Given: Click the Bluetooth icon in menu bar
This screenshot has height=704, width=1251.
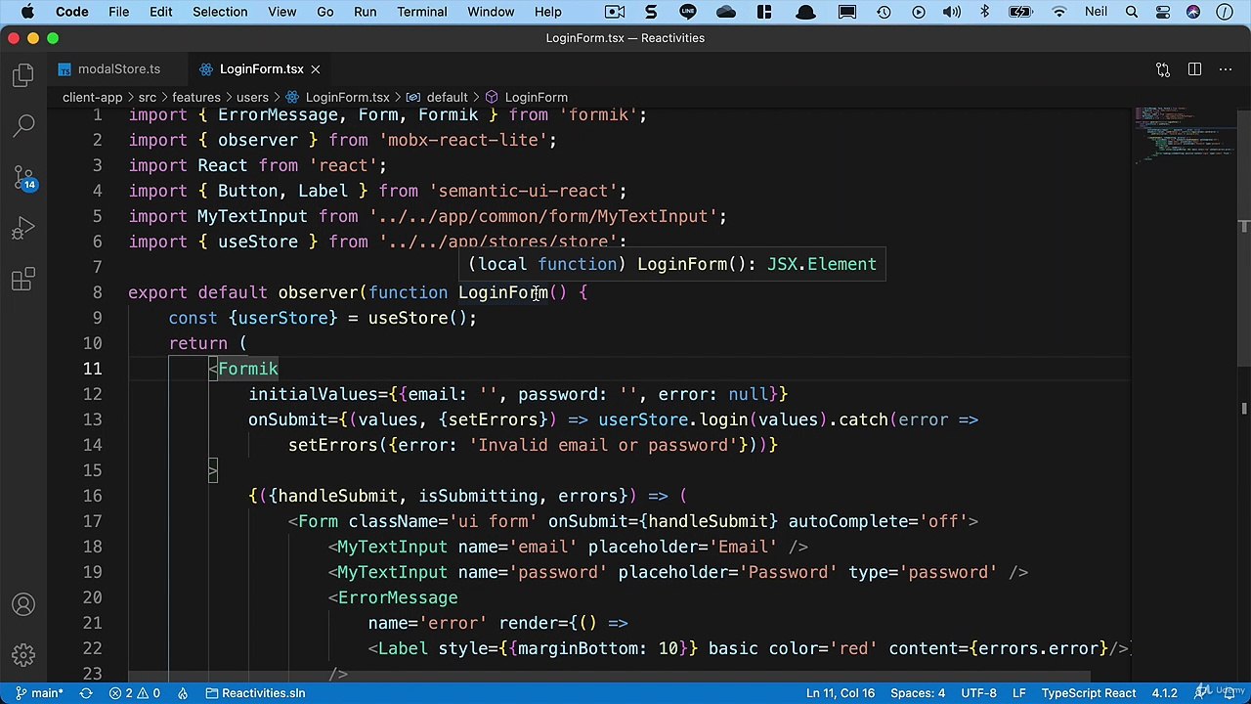Looking at the screenshot, I should pos(984,12).
